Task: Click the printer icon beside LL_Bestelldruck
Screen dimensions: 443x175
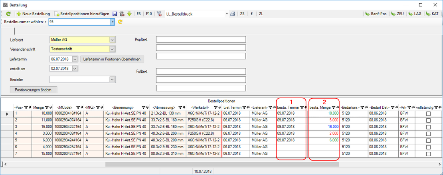Action: (x=232, y=14)
